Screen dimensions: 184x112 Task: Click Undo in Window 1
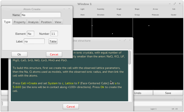pyautogui.click(x=138, y=93)
